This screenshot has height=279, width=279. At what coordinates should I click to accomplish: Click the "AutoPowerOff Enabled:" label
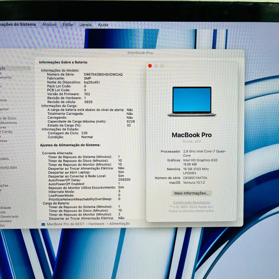tap(67, 184)
